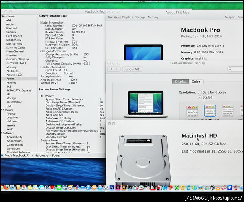Click the Show All button
Viewport: 244px width, 202px height.
[132, 69]
